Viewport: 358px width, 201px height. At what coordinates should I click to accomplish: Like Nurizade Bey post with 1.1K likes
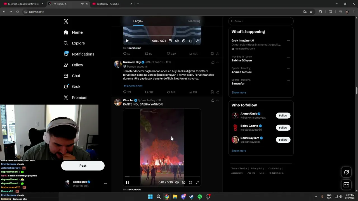171,92
